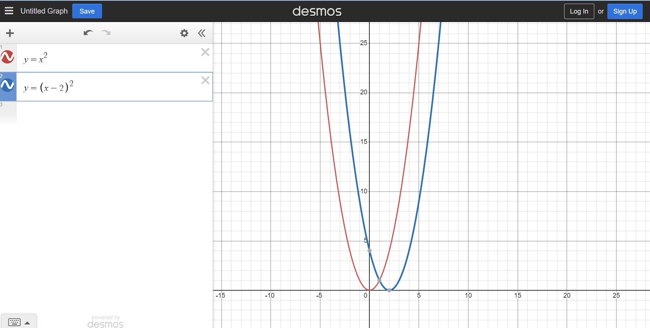Focus the y = x² expression field
The height and width of the screenshot is (328, 650).
point(110,59)
